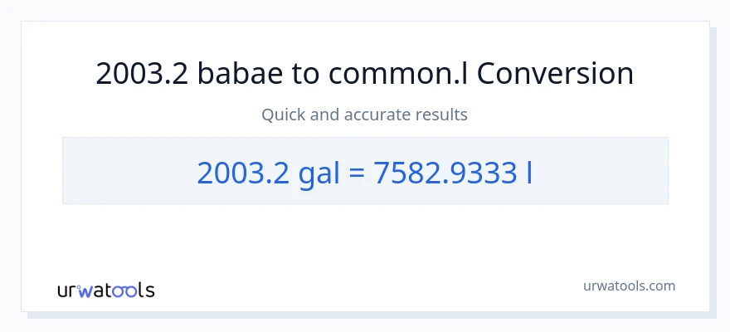Select the 'Quick and accurate results' subtitle
Viewport: 730px width, 332px height.
(365, 115)
